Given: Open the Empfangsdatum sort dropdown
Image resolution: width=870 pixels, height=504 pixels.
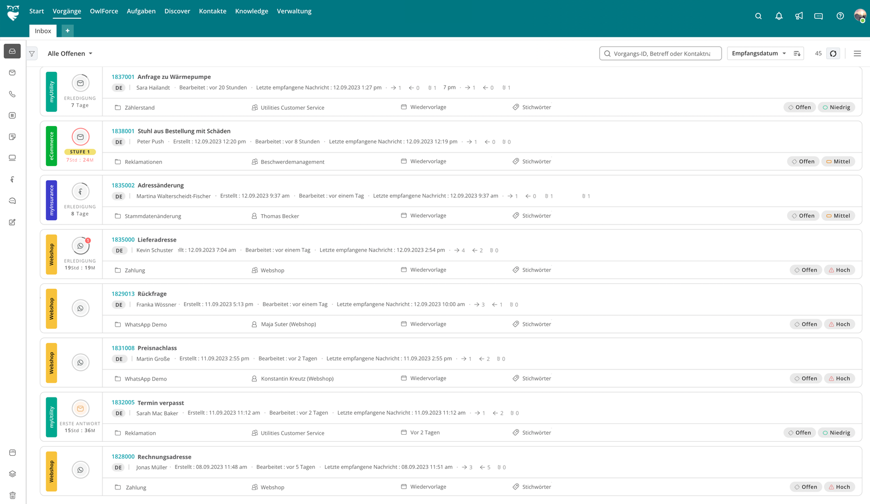Looking at the screenshot, I should tap(758, 53).
